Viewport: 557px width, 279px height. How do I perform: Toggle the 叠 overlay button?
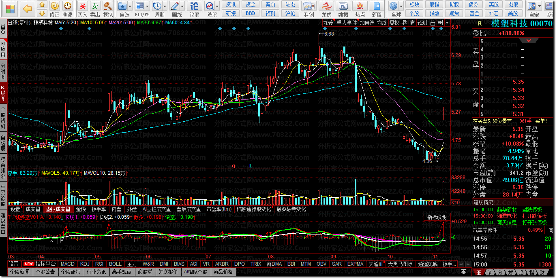coord(405,23)
